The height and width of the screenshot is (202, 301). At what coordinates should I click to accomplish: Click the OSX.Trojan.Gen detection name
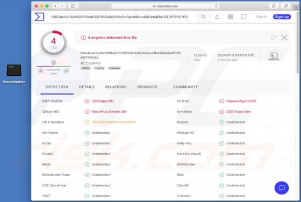click(239, 112)
